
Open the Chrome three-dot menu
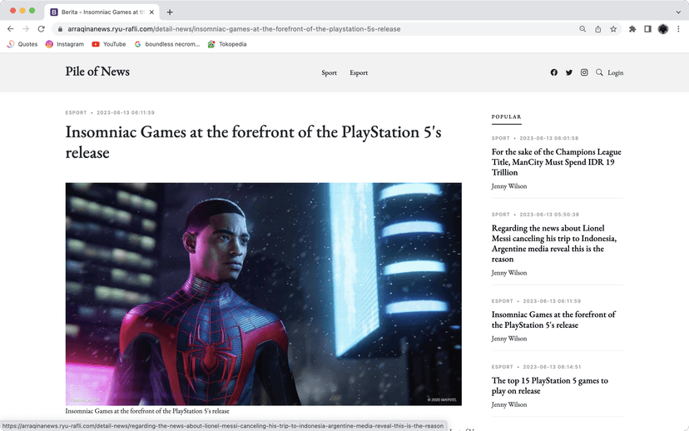(678, 28)
